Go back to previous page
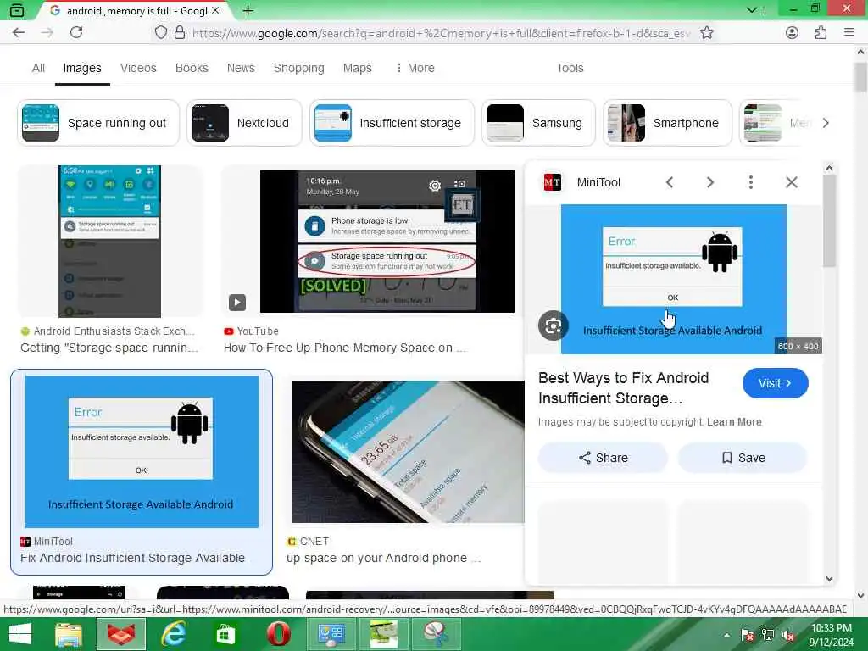 coord(19,33)
